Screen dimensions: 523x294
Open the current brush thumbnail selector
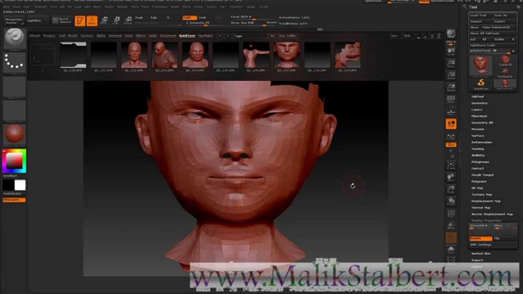click(15, 39)
